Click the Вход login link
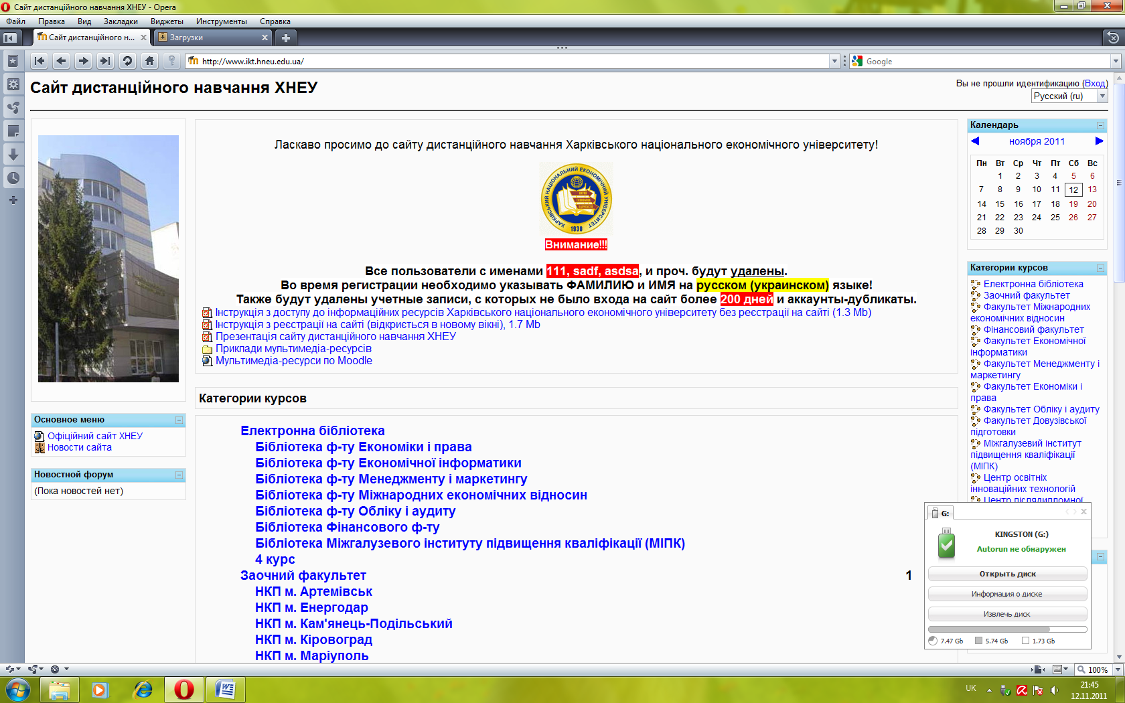Image resolution: width=1125 pixels, height=703 pixels. click(1095, 84)
